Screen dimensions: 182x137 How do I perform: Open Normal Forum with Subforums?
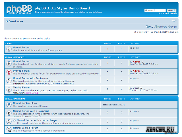30,78
